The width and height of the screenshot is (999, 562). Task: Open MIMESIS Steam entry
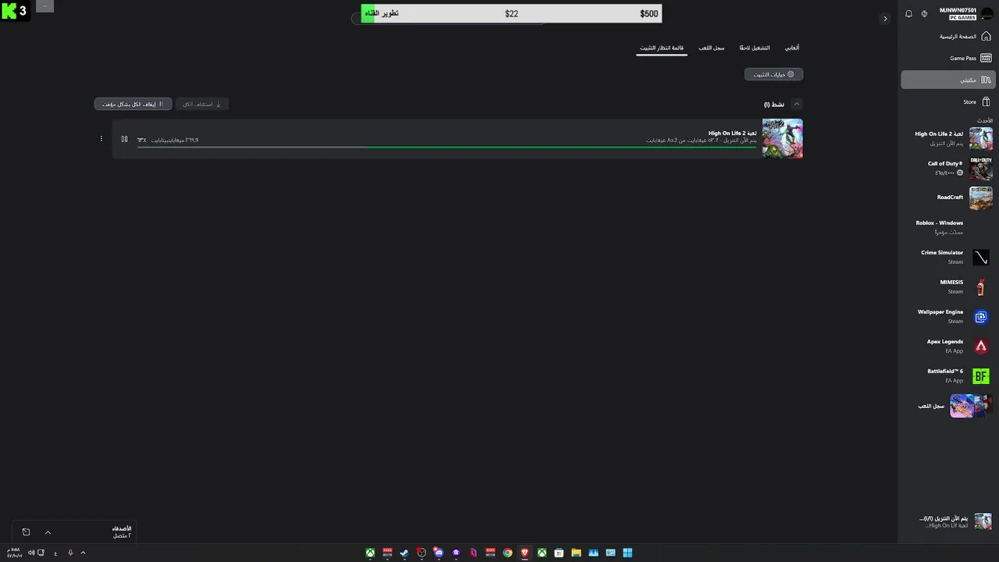pos(947,286)
